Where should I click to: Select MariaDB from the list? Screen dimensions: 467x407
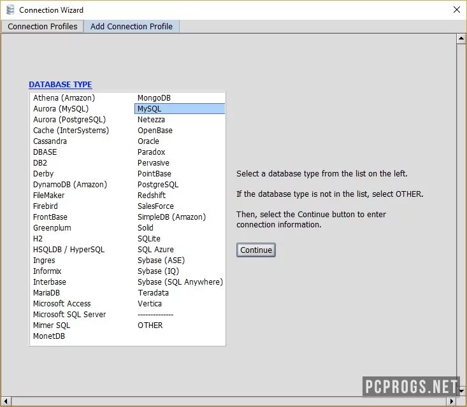click(46, 293)
